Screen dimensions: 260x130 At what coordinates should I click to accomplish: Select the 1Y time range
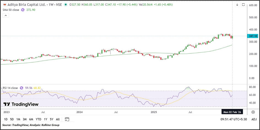coord(45,119)
